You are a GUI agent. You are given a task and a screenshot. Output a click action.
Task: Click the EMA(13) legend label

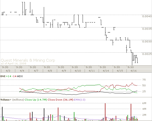click(x=80, y=100)
